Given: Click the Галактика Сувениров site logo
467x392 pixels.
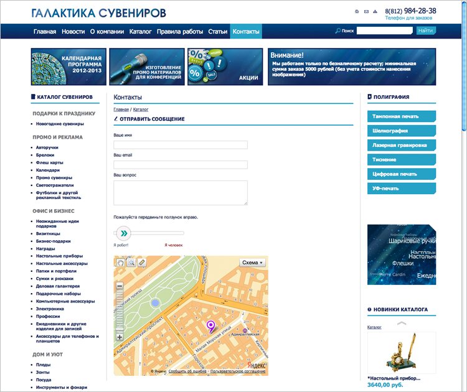Looking at the screenshot, I should coord(98,13).
